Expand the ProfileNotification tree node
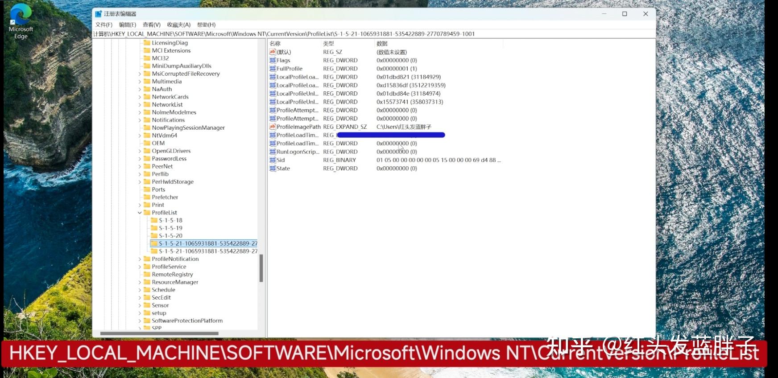Viewport: 778px width, 378px height. tap(140, 259)
